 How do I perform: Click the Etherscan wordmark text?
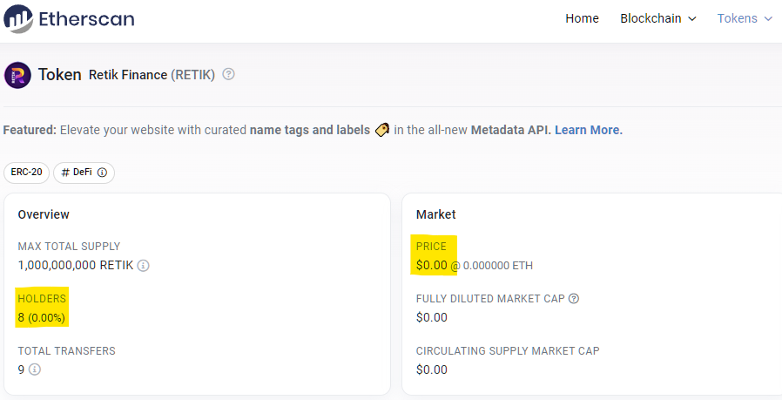(x=87, y=19)
